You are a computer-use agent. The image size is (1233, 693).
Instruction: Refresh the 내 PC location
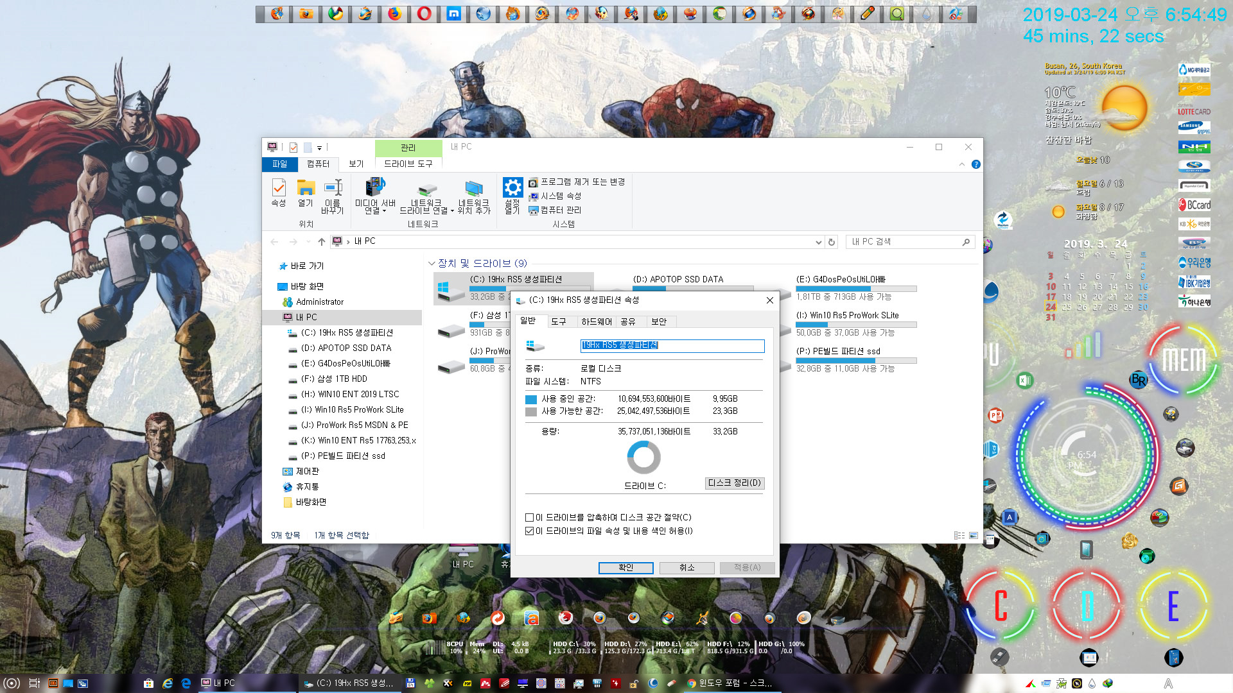pyautogui.click(x=832, y=242)
